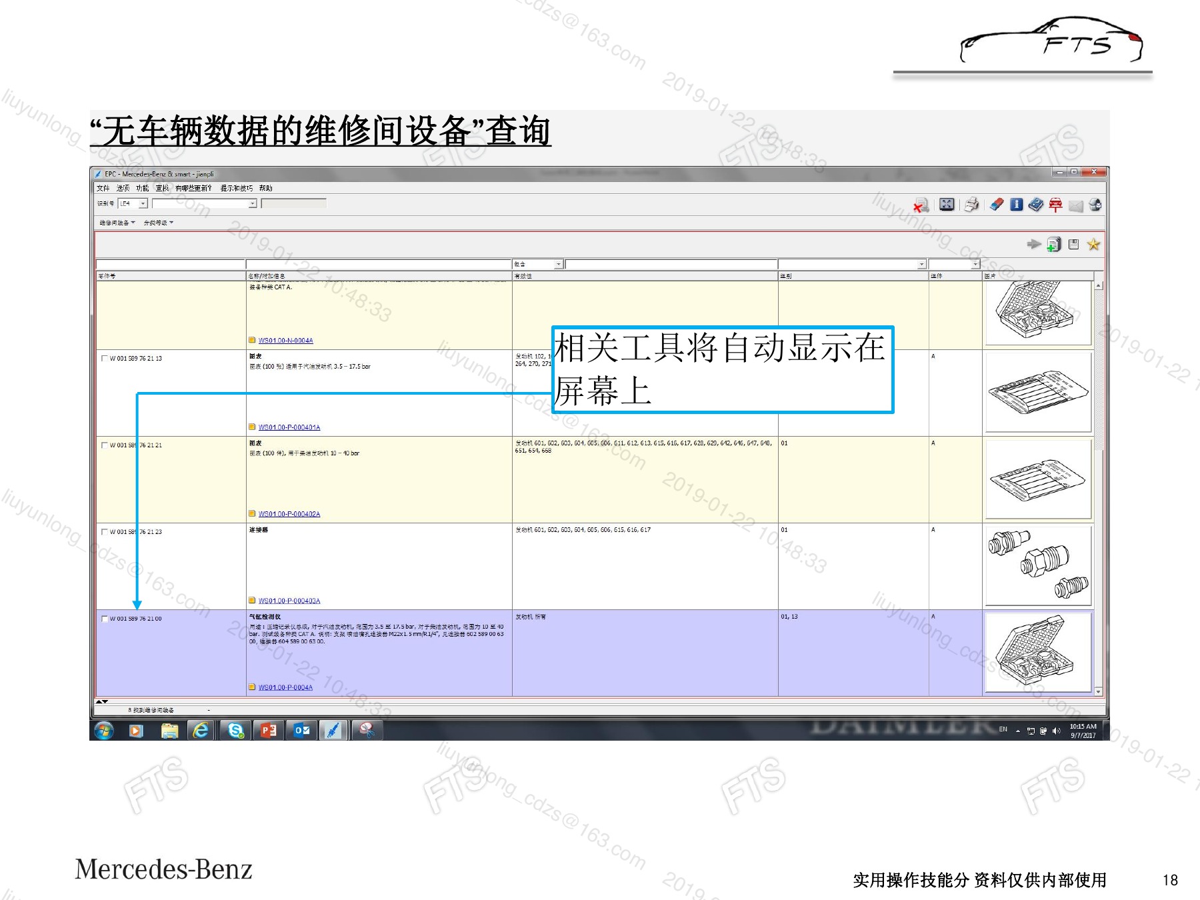Click the name/additional info filter input field
Screen dimensions: 1200x900
pos(379,265)
